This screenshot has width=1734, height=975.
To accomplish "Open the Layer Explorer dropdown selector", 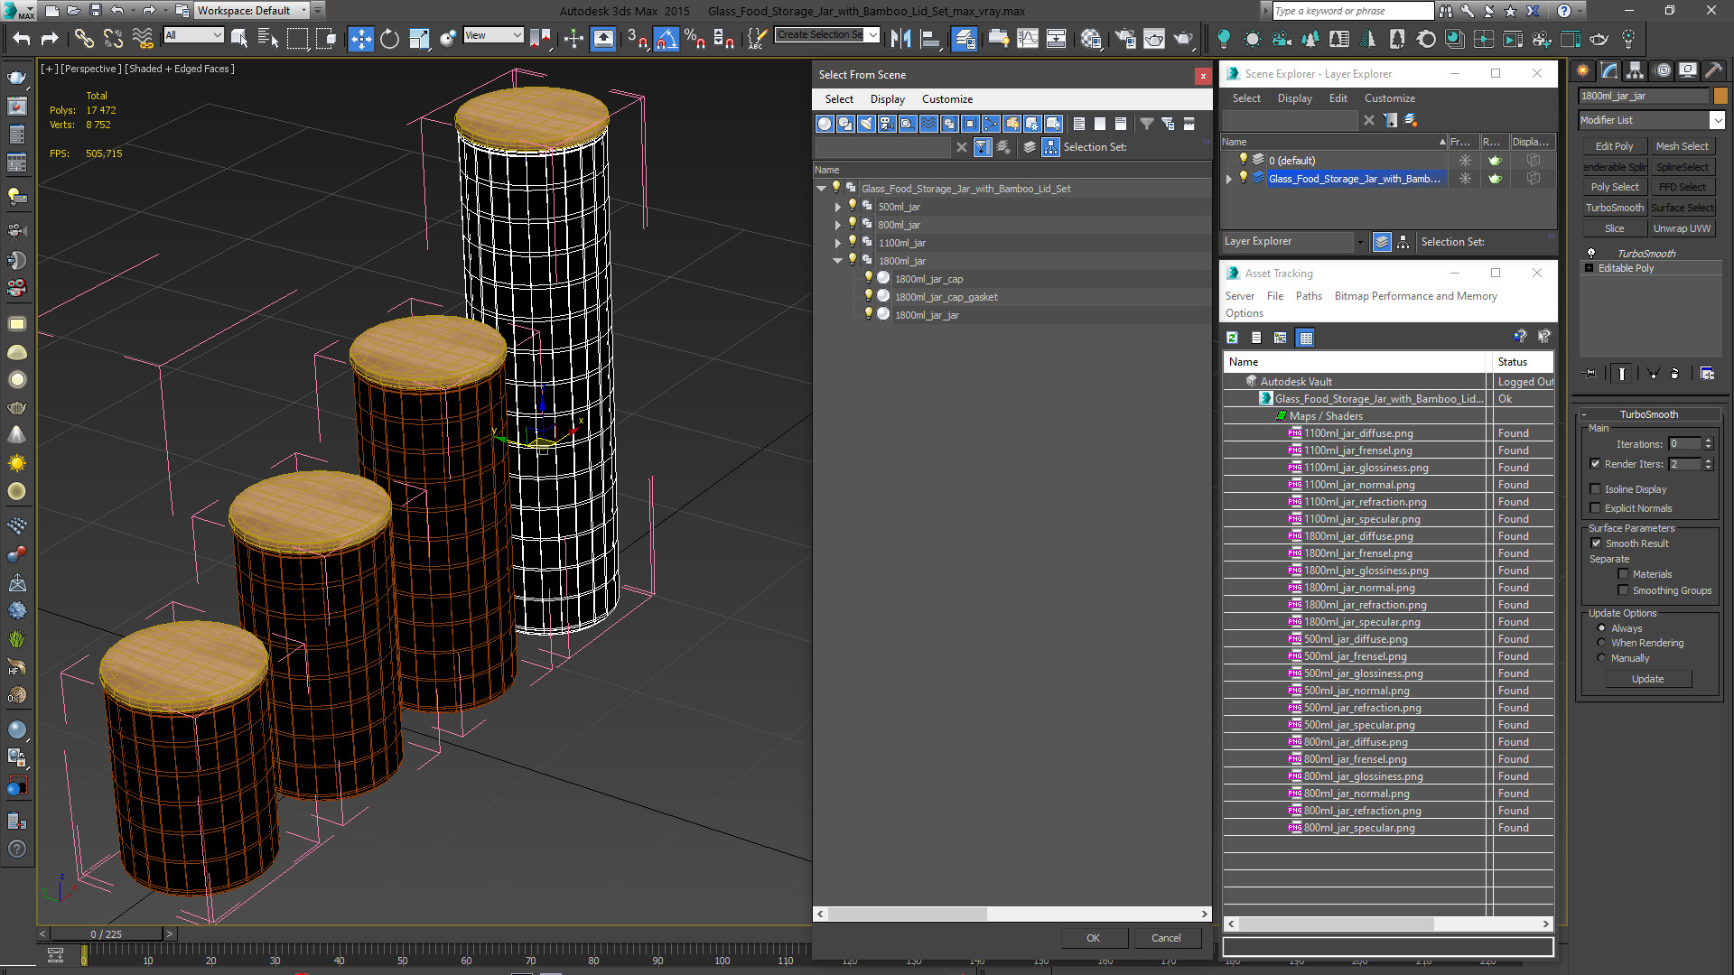I will 1292,242.
